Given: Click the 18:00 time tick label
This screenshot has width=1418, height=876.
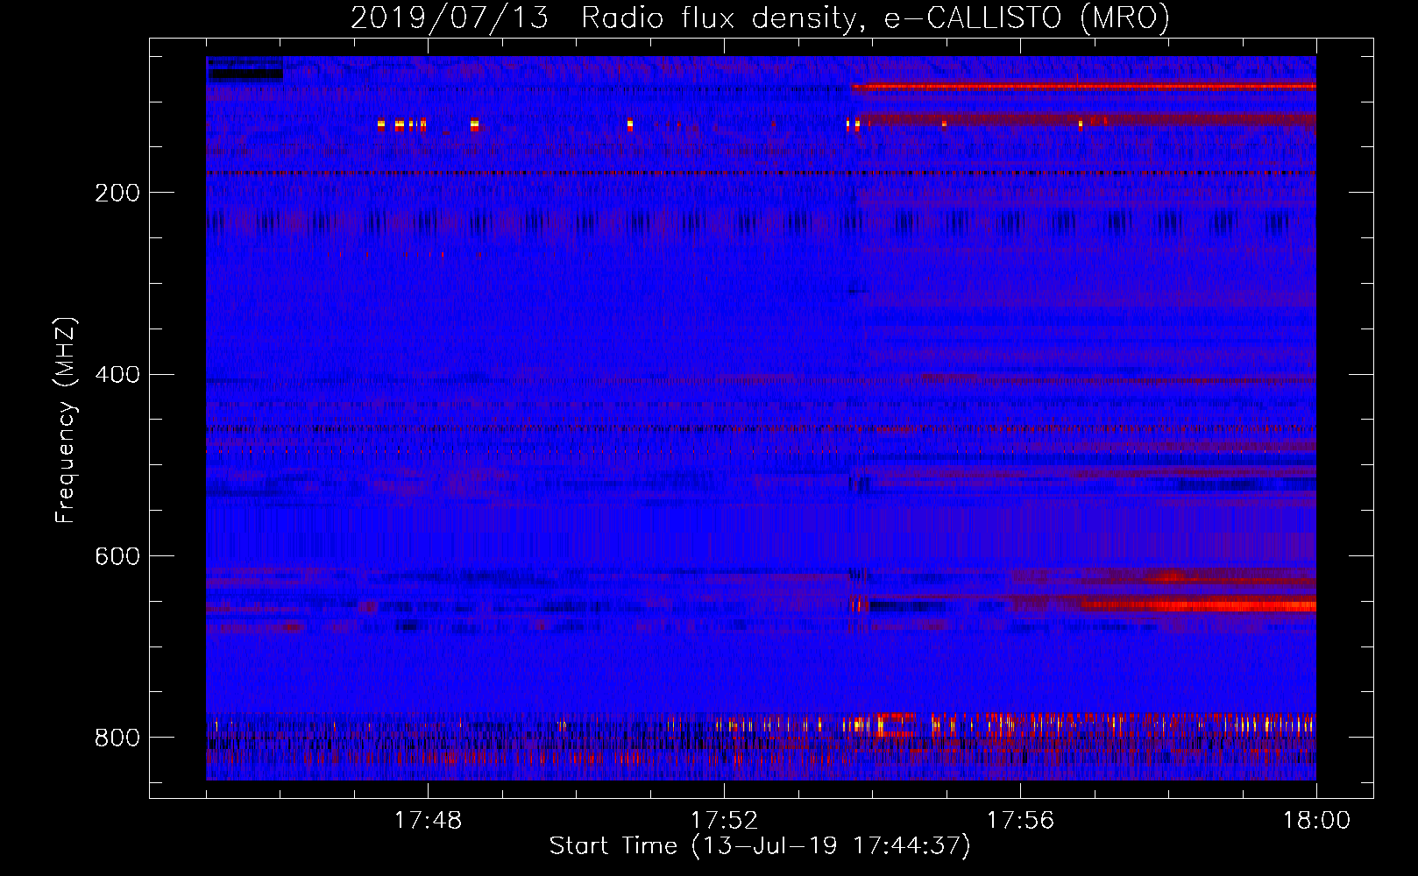Looking at the screenshot, I should [x=1316, y=821].
